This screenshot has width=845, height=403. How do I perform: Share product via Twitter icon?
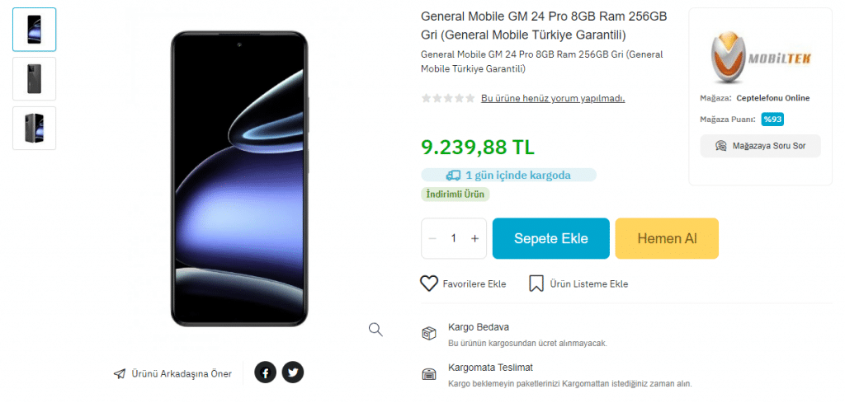pos(293,373)
